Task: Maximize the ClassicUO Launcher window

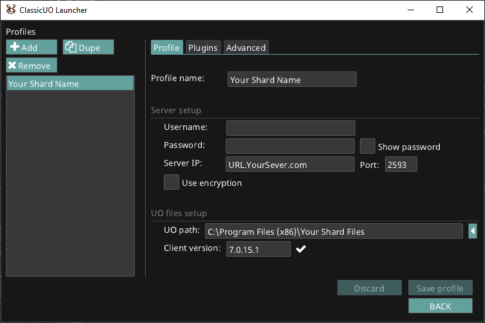Action: pyautogui.click(x=440, y=10)
